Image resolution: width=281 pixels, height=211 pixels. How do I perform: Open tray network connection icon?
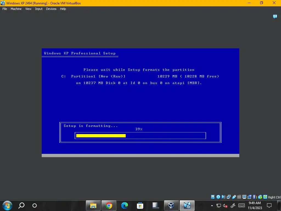pos(219,206)
